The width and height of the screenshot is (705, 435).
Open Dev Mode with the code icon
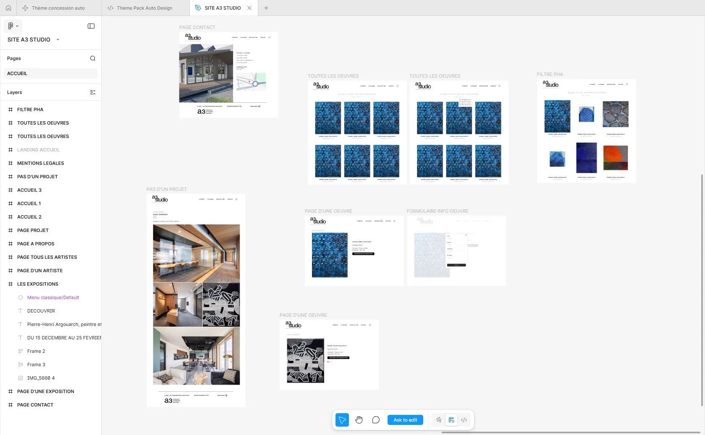tap(464, 419)
